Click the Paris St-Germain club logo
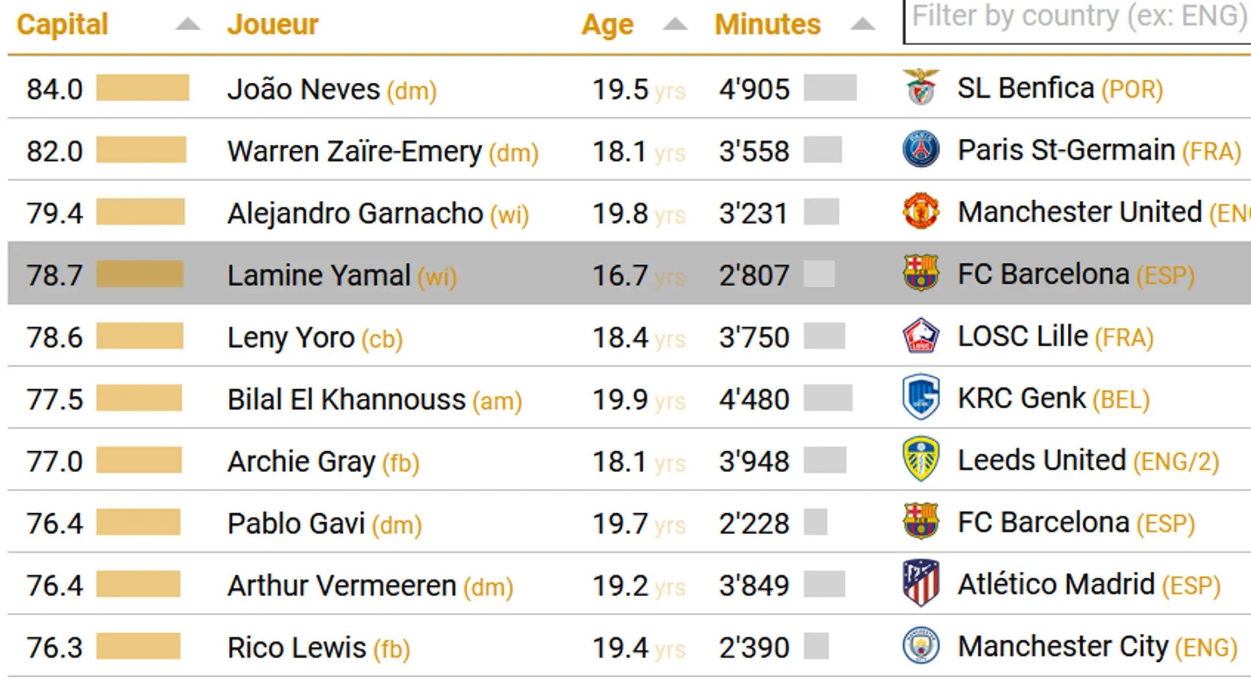This screenshot has height=684, width=1251. [x=920, y=149]
